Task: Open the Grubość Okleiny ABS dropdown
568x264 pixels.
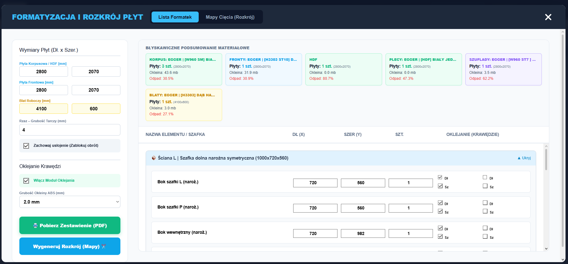Action: point(70,202)
